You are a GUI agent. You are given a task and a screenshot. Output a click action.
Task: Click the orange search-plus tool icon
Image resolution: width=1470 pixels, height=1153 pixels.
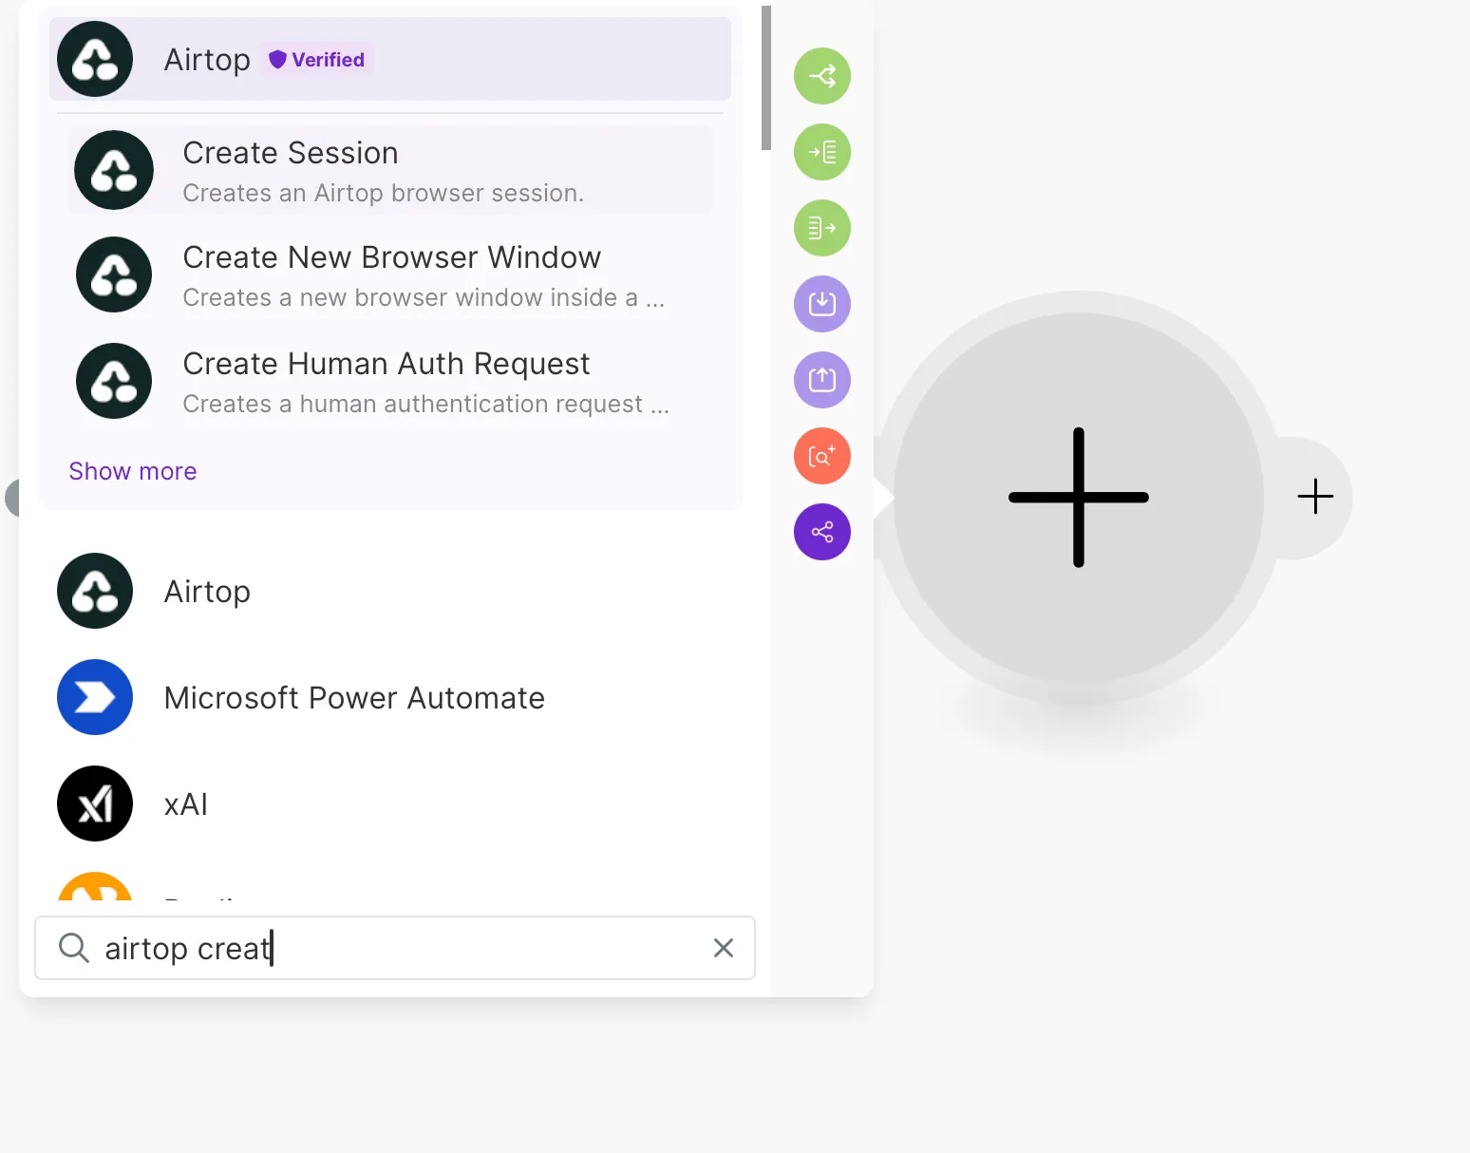click(822, 456)
